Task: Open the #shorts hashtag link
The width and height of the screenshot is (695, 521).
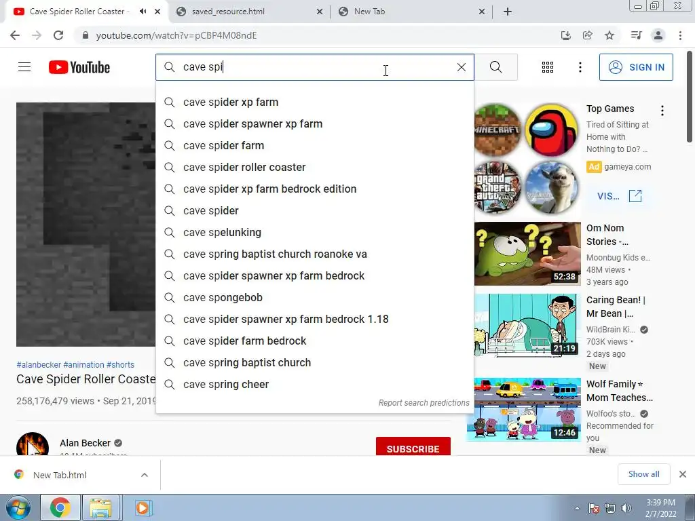Action: click(x=121, y=364)
